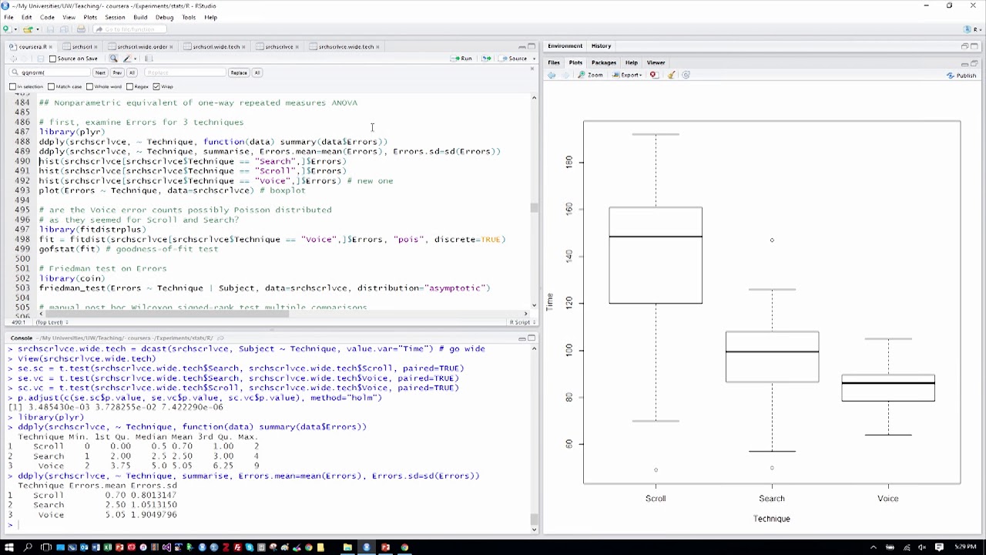Click the Go to file/function field
This screenshot has height=555, width=986.
tap(129, 29)
